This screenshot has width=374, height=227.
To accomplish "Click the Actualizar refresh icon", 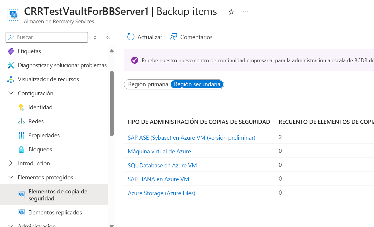I will pos(131,37).
